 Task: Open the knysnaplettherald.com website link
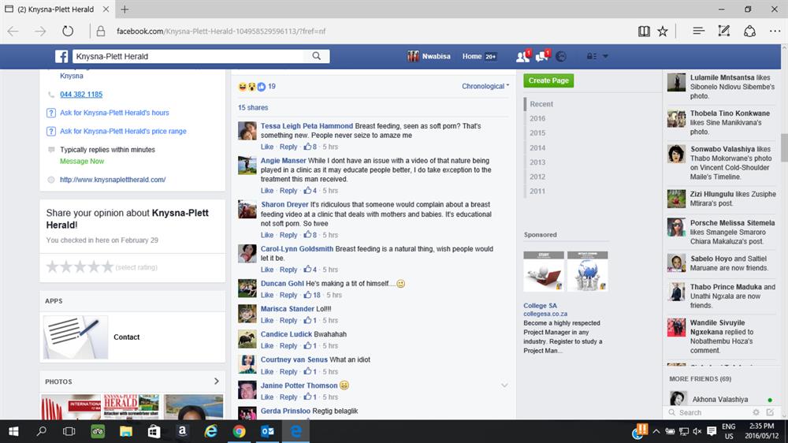pyautogui.click(x=113, y=180)
